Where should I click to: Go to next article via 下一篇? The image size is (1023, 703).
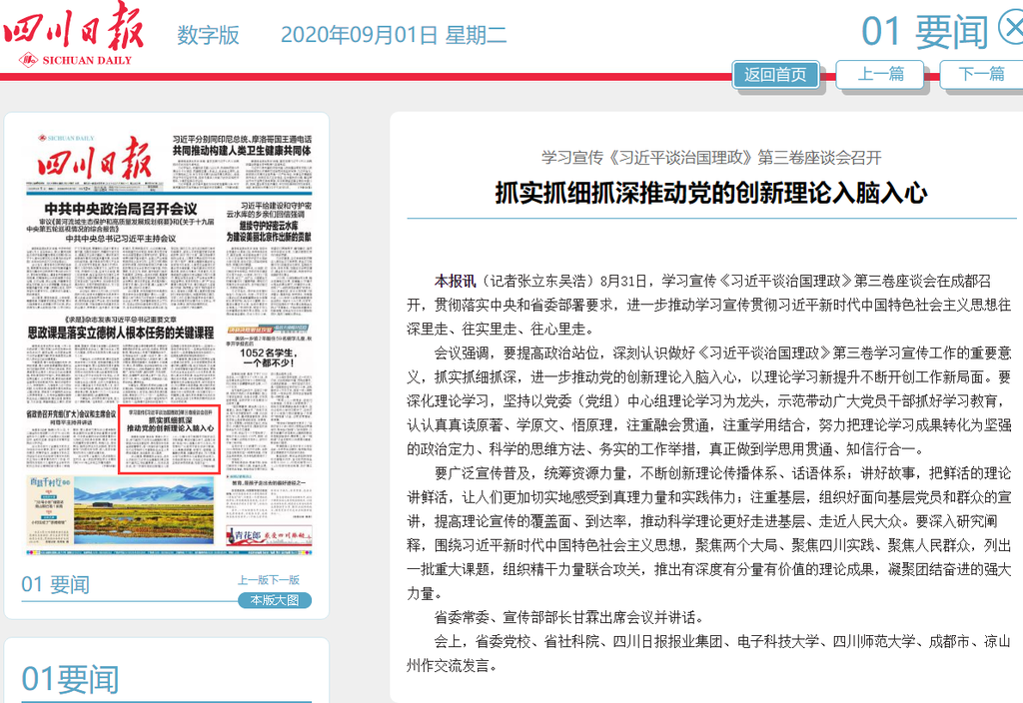[980, 74]
